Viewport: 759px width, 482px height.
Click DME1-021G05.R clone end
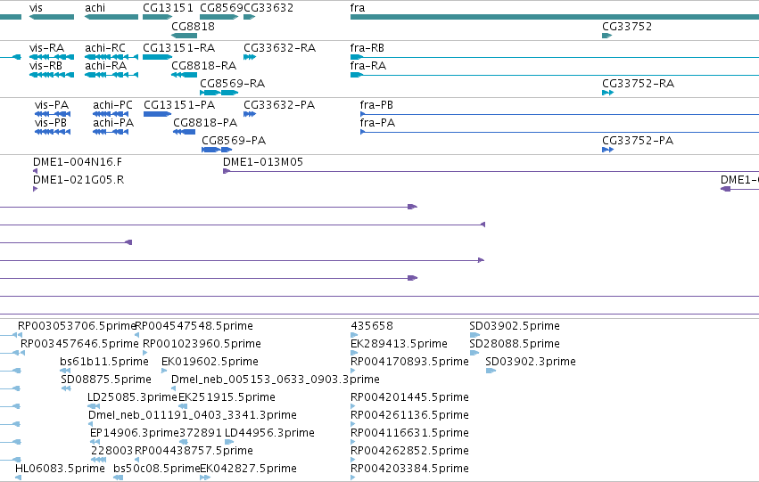36,189
